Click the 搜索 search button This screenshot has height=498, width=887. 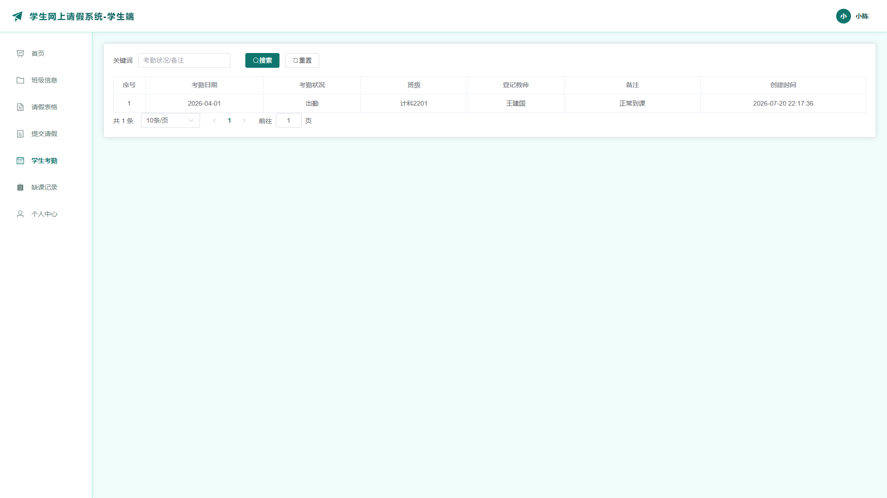point(262,60)
